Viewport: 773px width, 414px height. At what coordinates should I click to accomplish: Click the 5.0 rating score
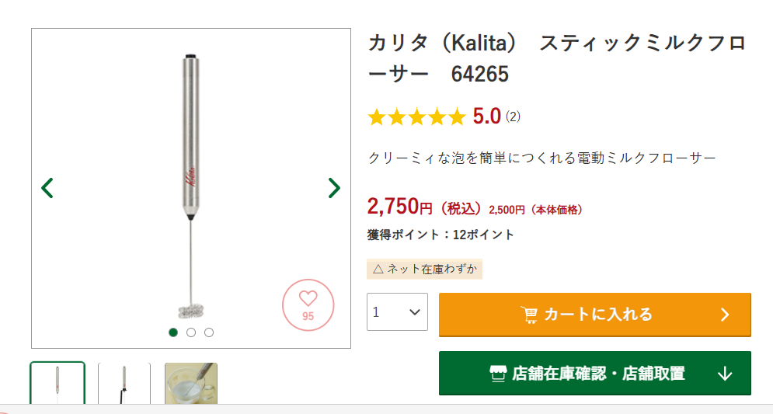(x=487, y=117)
